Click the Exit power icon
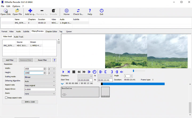This screenshot has height=118, width=192. [x=101, y=11]
